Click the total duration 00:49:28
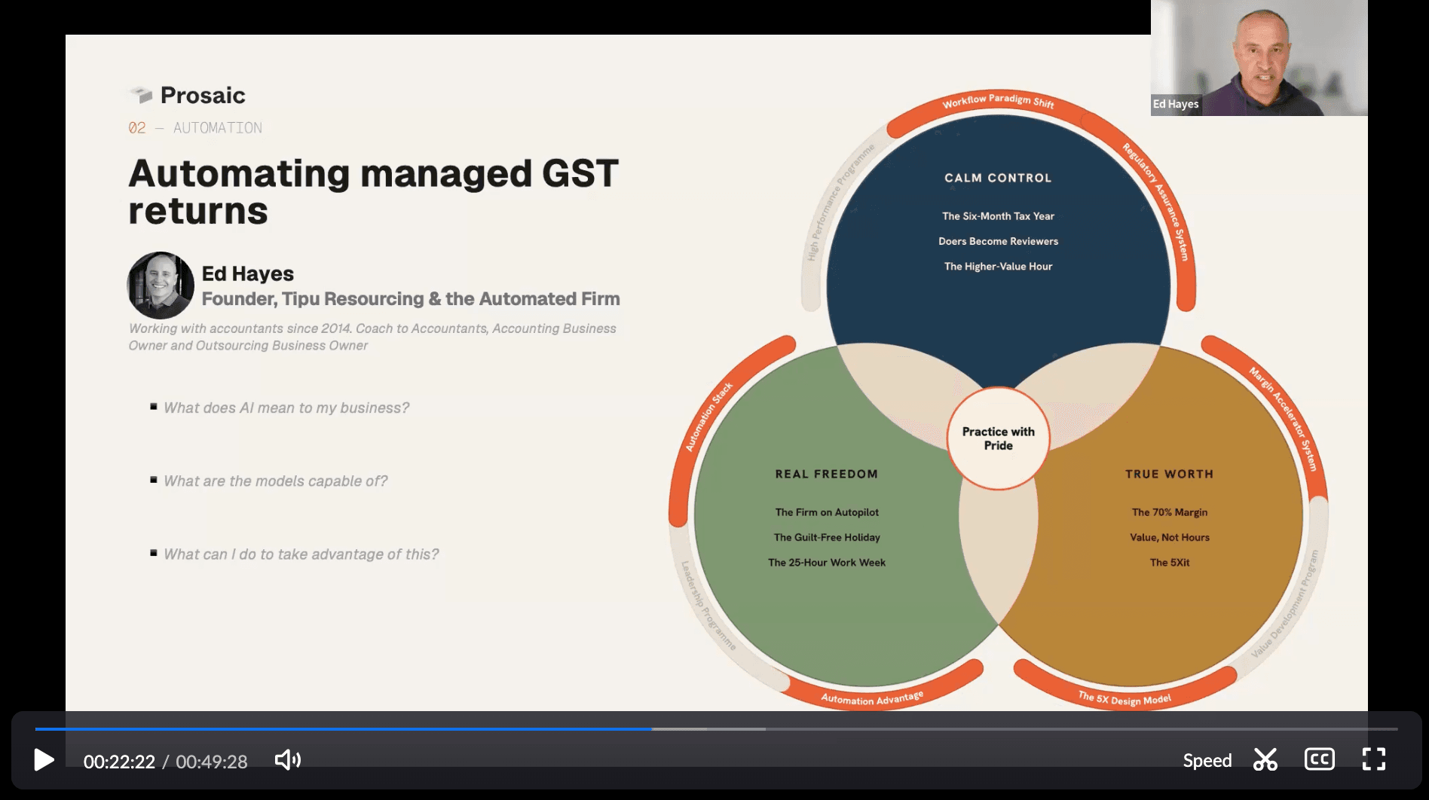Screen dimensions: 1429x800 (212, 762)
